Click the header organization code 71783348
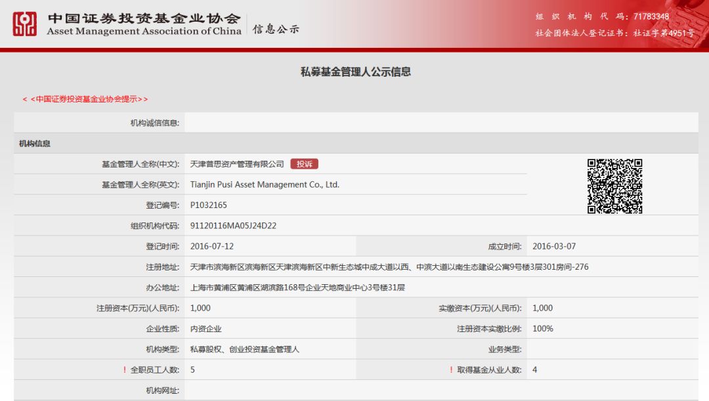The image size is (709, 401). coord(651,16)
